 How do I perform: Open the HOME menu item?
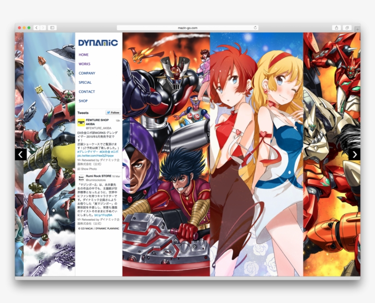point(84,55)
